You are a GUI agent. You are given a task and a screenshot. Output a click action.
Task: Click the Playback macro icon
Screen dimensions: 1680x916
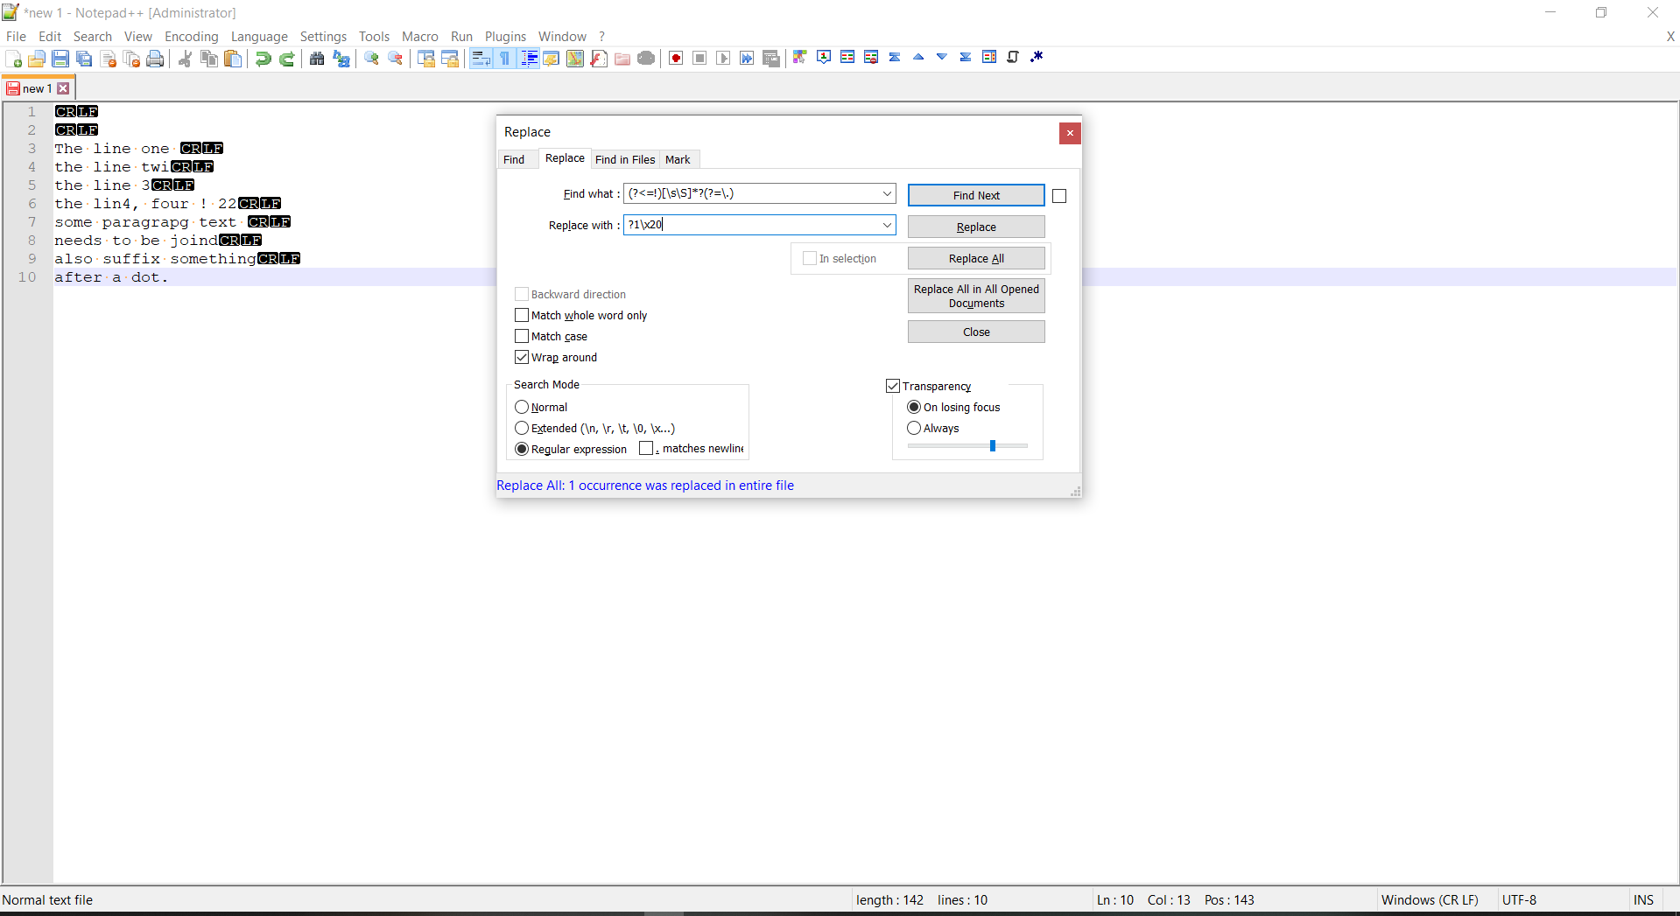723,59
